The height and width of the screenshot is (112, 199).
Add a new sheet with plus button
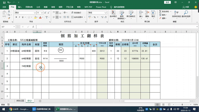pos(40,101)
